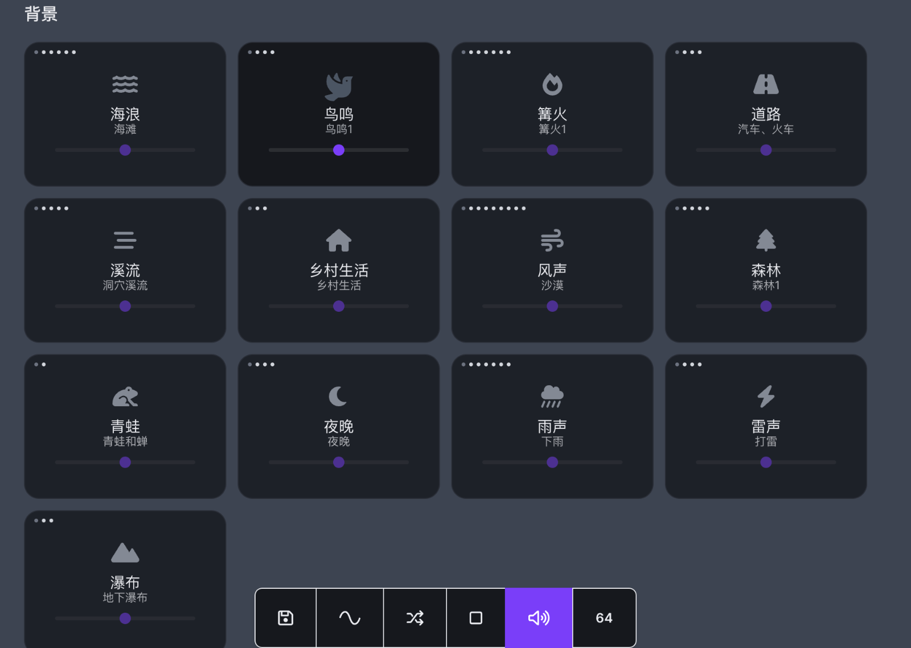Select variant dots atop the 雨声 card
Viewport: 911px width, 648px height.
click(486, 364)
